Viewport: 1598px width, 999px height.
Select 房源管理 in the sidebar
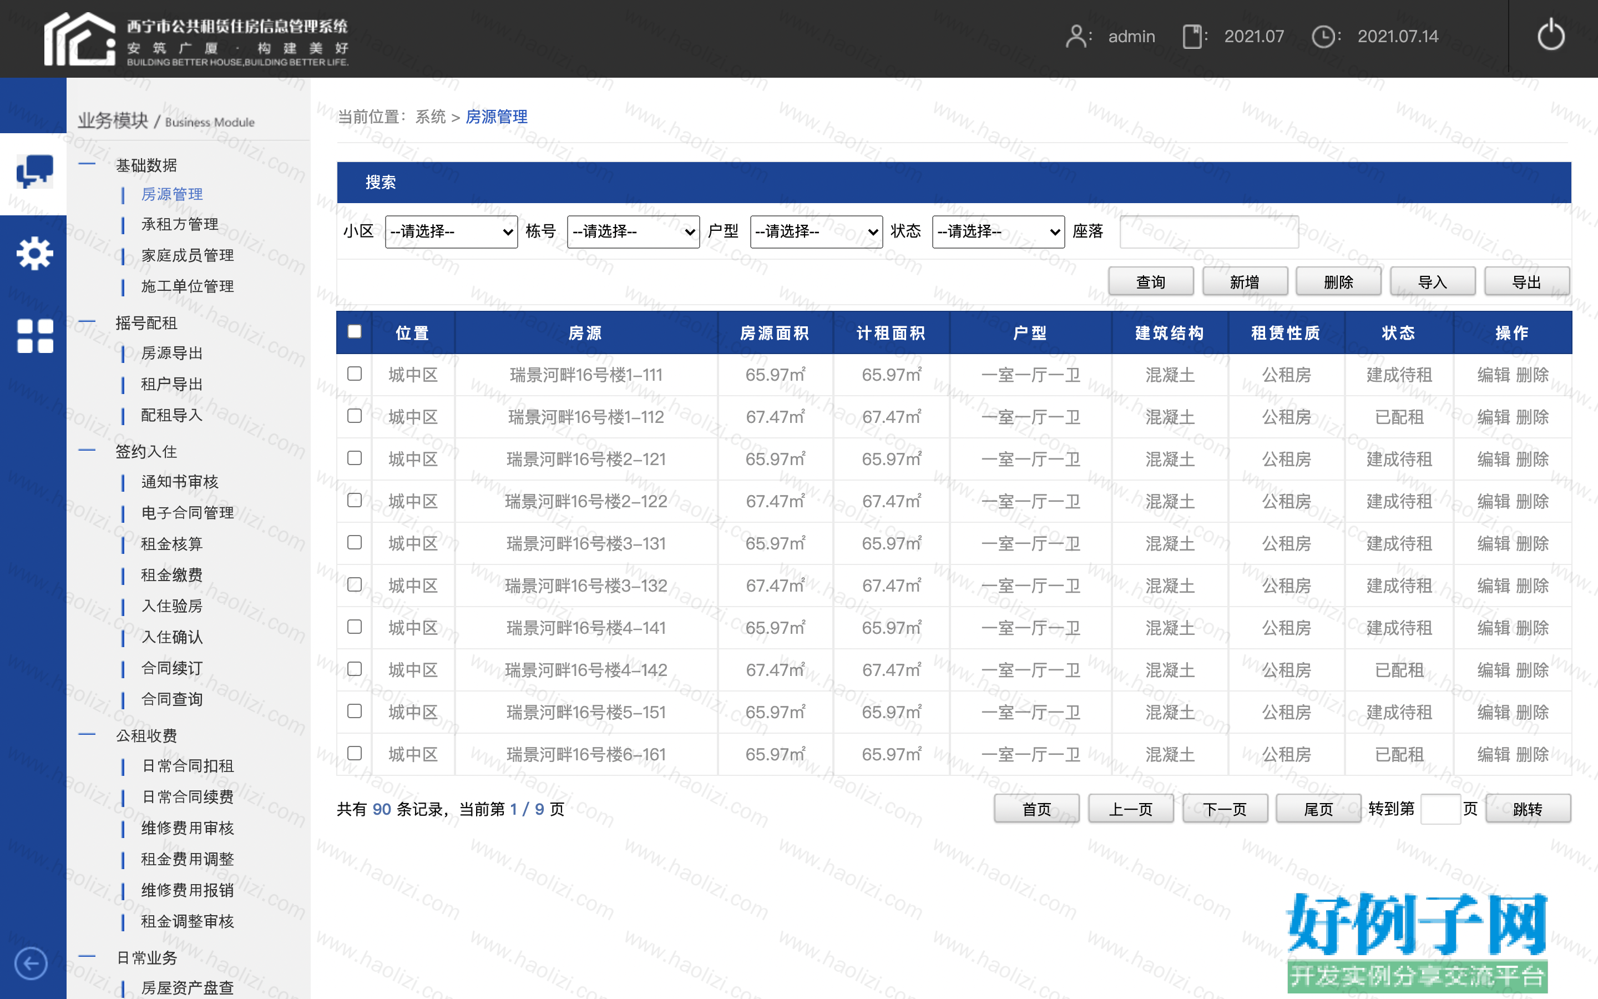pyautogui.click(x=171, y=194)
